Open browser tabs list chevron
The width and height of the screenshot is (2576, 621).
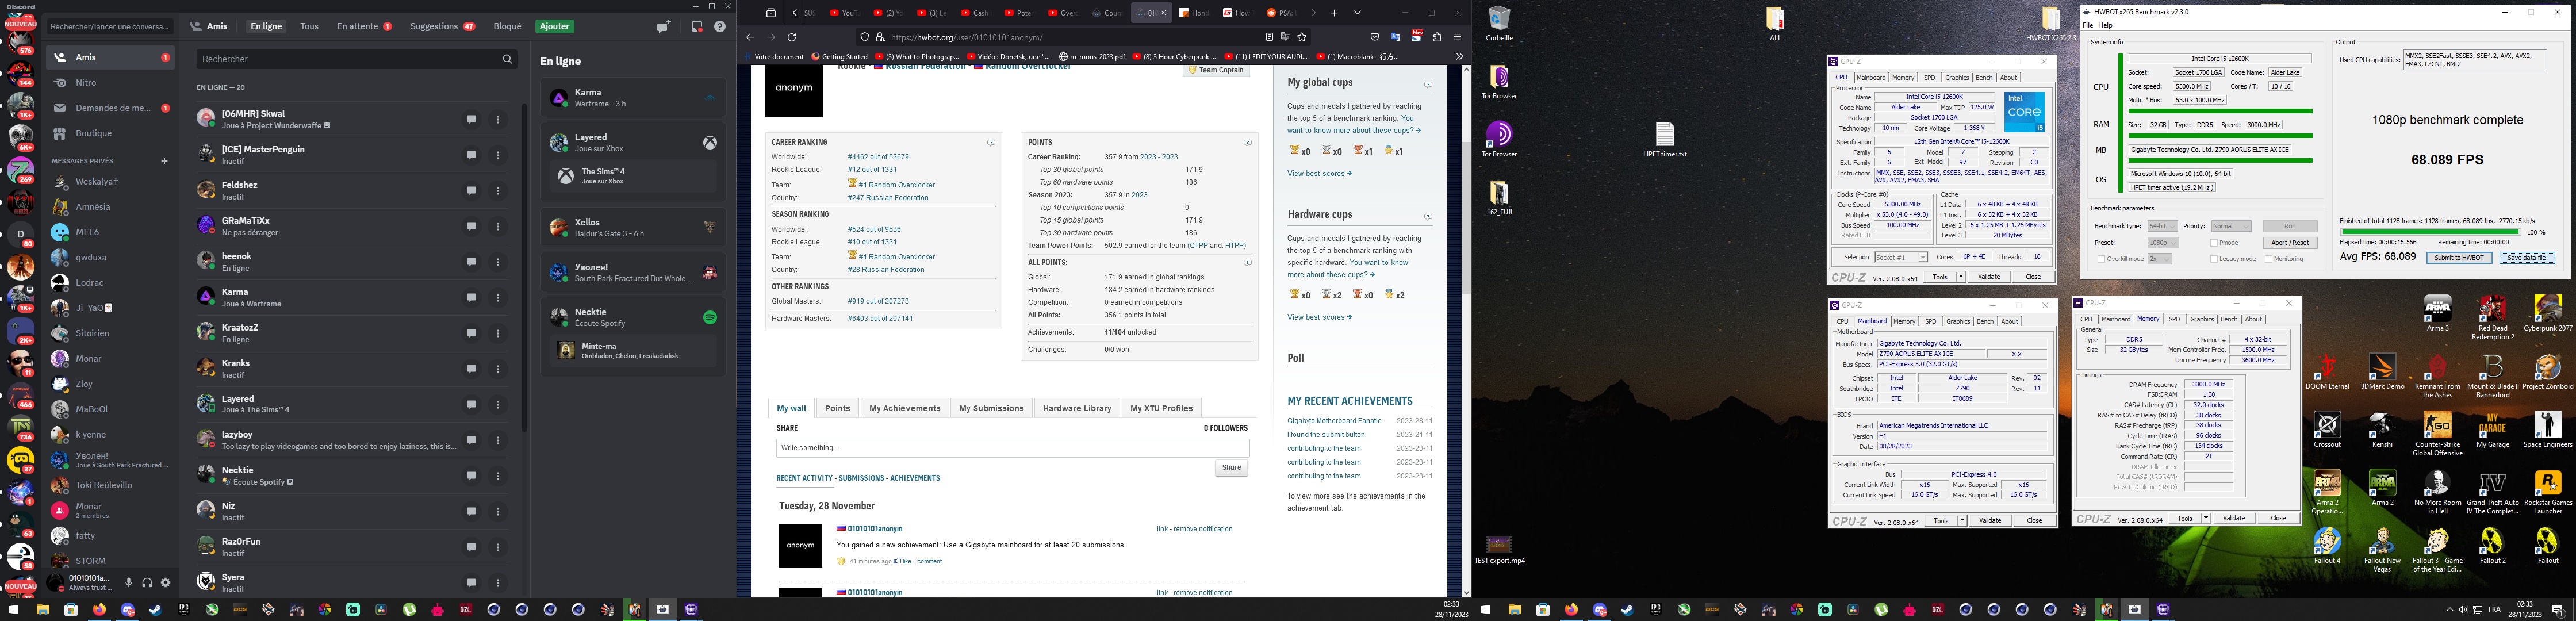coord(1357,13)
